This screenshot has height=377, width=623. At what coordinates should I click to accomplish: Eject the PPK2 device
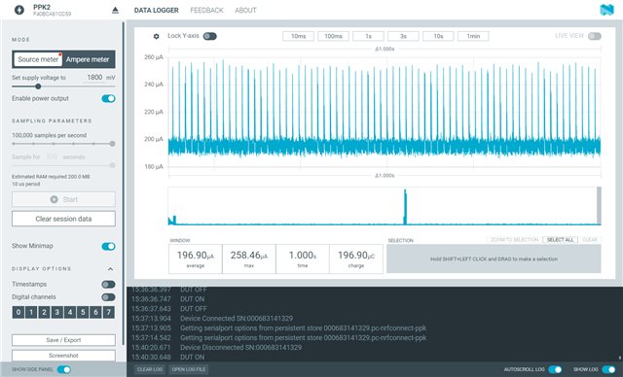pos(115,10)
